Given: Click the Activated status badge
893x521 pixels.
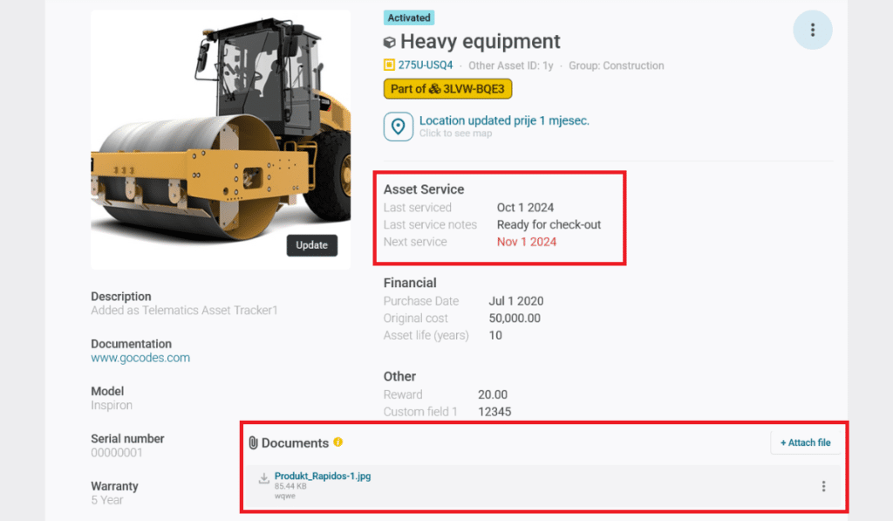Looking at the screenshot, I should click(x=409, y=17).
